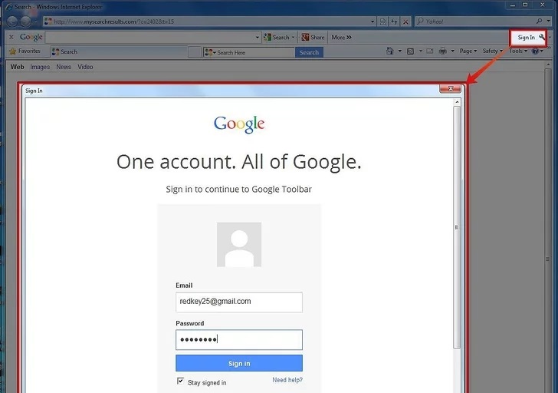Click Sign In on the Google Toolbar
The image size is (558, 393).
[x=526, y=37]
